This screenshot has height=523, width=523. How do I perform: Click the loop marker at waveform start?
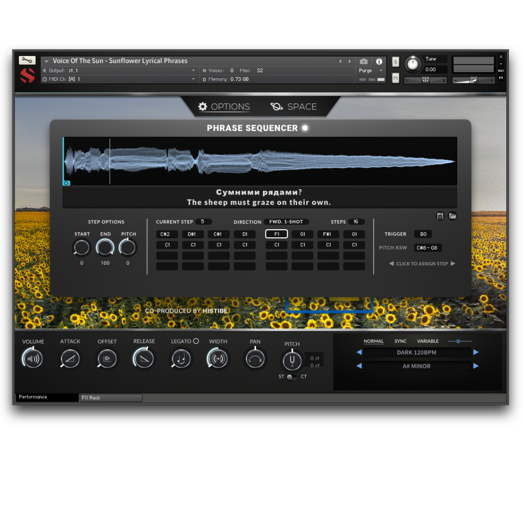click(67, 183)
